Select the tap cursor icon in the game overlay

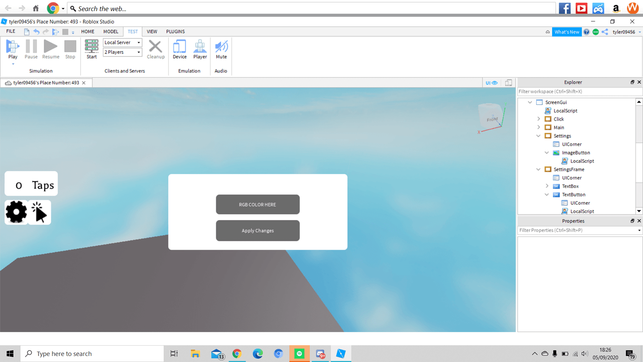40,212
